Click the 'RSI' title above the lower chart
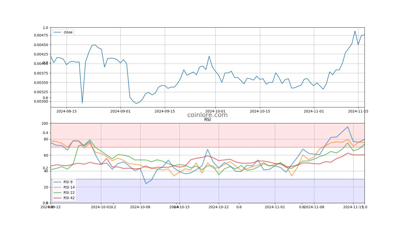This screenshot has height=228, width=405. pyautogui.click(x=208, y=120)
